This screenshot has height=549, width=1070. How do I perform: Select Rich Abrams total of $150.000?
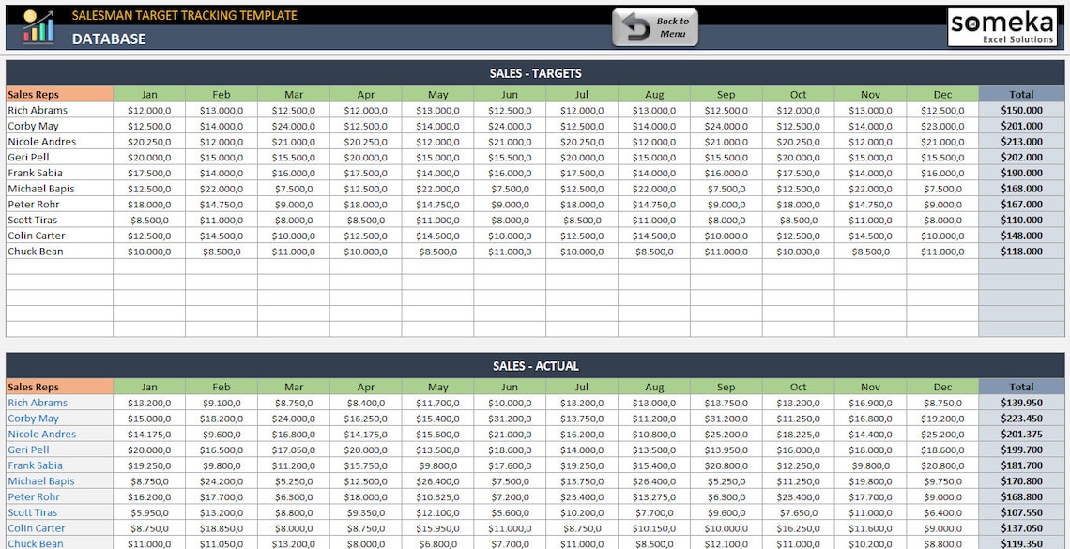pos(1022,110)
